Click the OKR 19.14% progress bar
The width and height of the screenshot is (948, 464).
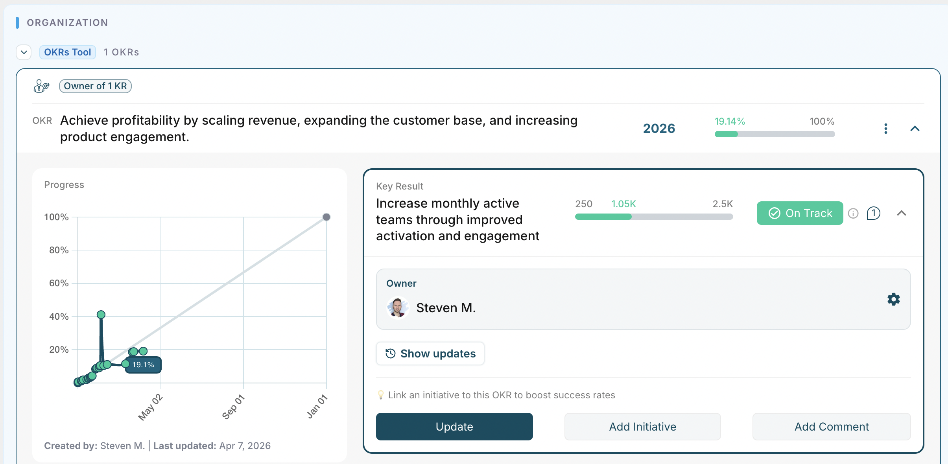[x=774, y=134]
